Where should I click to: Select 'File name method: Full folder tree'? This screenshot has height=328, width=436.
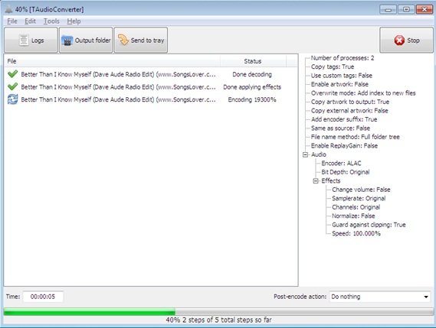355,137
